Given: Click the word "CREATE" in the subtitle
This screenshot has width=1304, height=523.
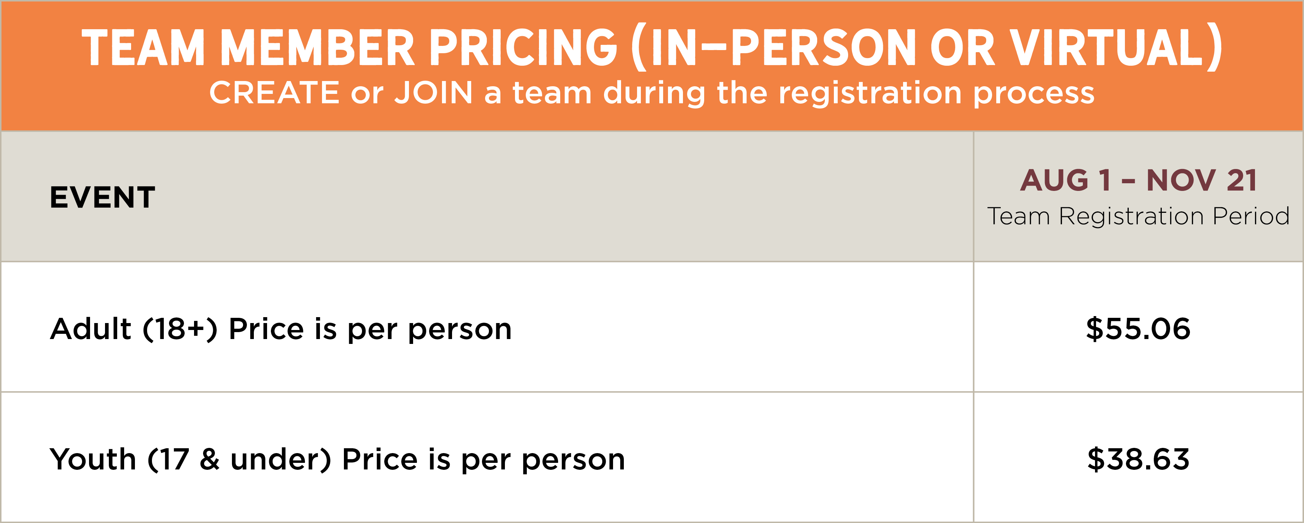Looking at the screenshot, I should [x=274, y=93].
